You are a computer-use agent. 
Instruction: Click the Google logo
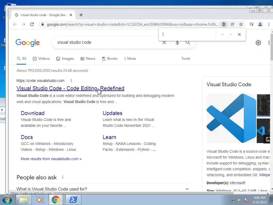27,42
